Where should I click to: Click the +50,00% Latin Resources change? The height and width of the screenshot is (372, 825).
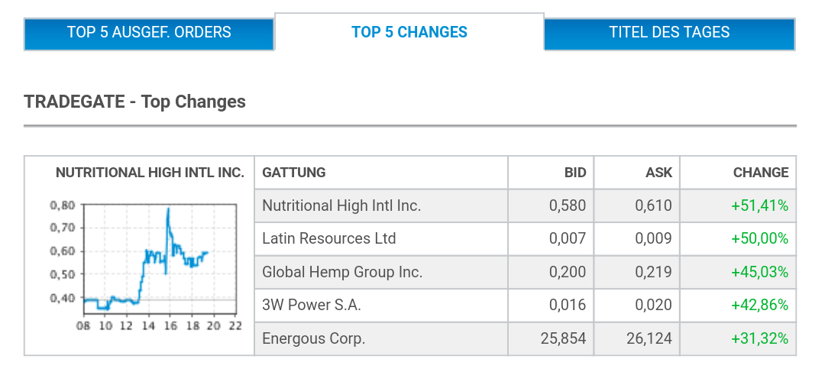pos(759,238)
